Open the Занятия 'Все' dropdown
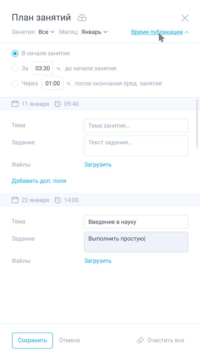 click(x=46, y=32)
